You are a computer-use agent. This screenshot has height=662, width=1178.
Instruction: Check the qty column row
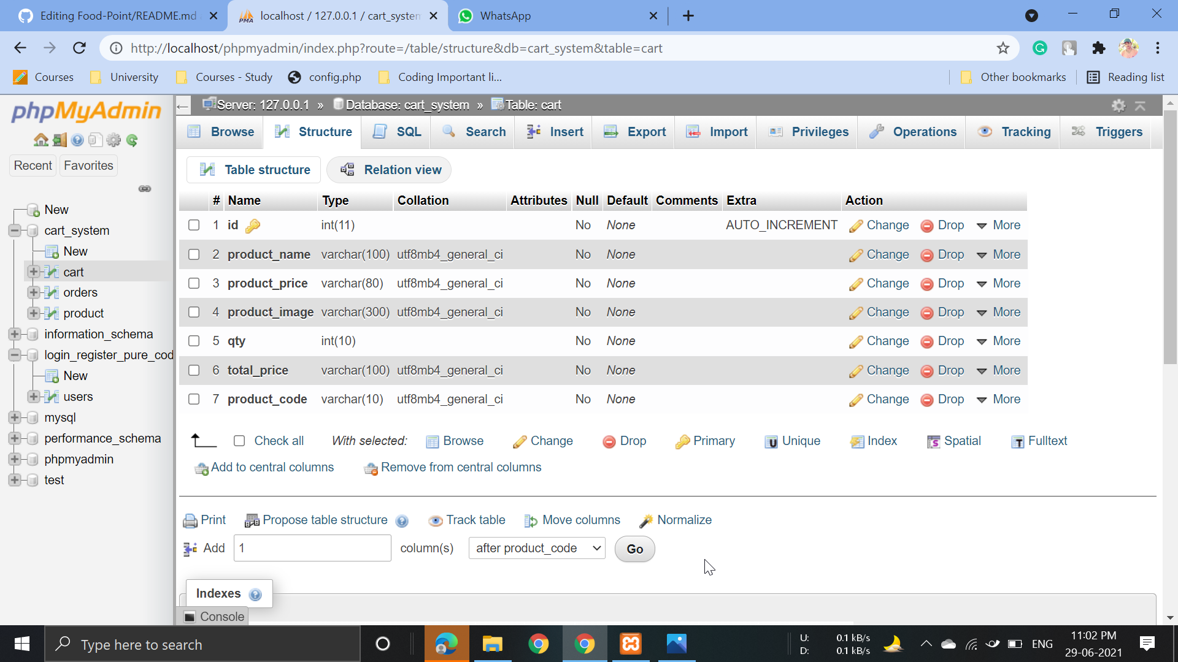(194, 341)
